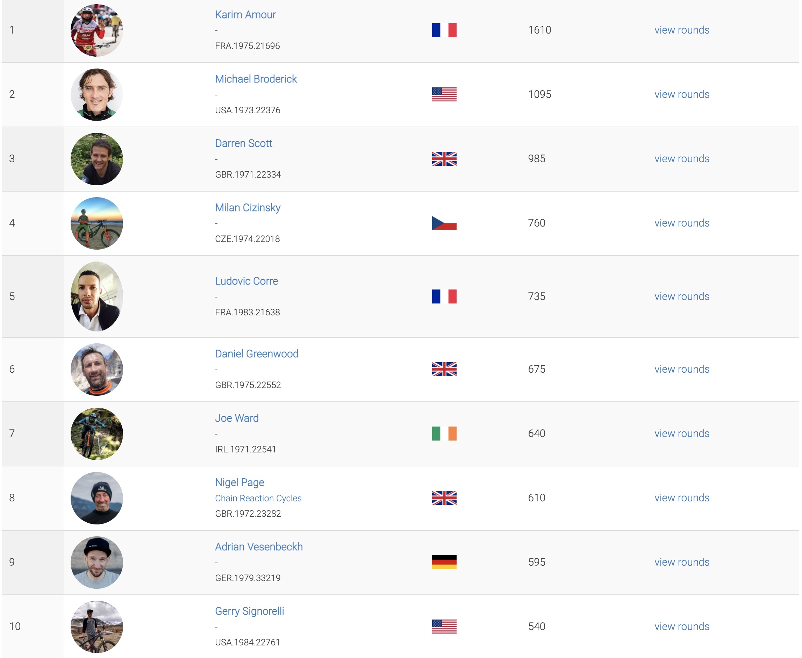Click the Czech flag beside Milan Cizinsky

[x=444, y=223]
